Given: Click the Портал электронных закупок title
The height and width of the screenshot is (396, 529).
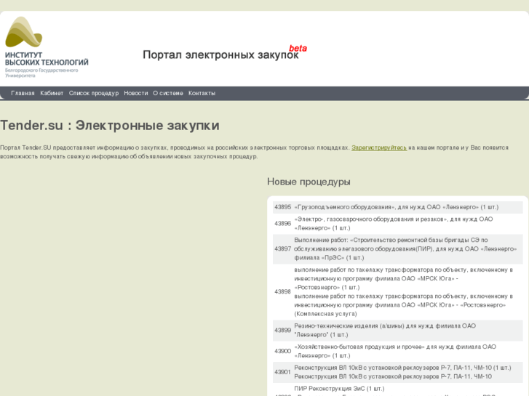Looking at the screenshot, I should pyautogui.click(x=220, y=54).
